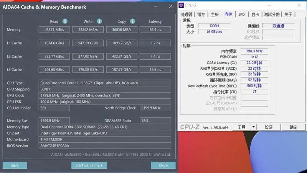Click the AIDA64 Save button
The width and height of the screenshot is (307, 173).
tap(15, 165)
